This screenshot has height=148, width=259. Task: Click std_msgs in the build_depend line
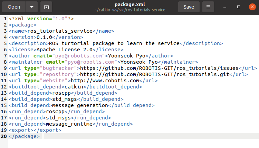pyautogui.click(x=65, y=99)
